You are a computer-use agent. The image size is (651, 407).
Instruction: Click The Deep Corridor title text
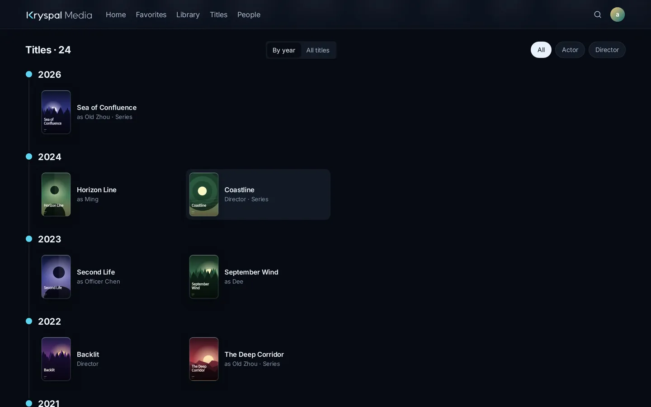tap(254, 355)
